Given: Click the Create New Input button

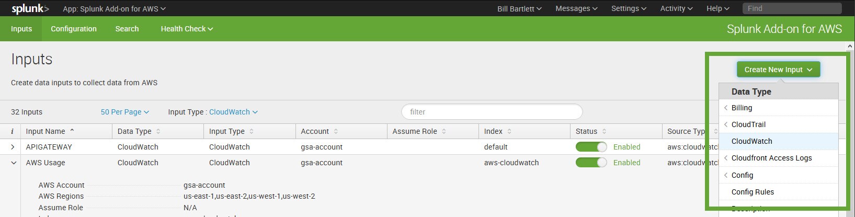Looking at the screenshot, I should pyautogui.click(x=778, y=70).
